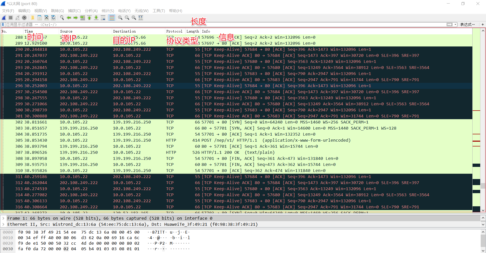Restart the current capture
This screenshot has height=253, width=486.
pos(17,18)
